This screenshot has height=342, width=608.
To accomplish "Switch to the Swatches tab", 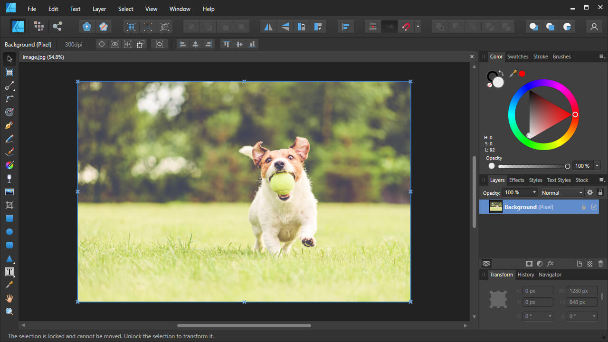I will [518, 57].
